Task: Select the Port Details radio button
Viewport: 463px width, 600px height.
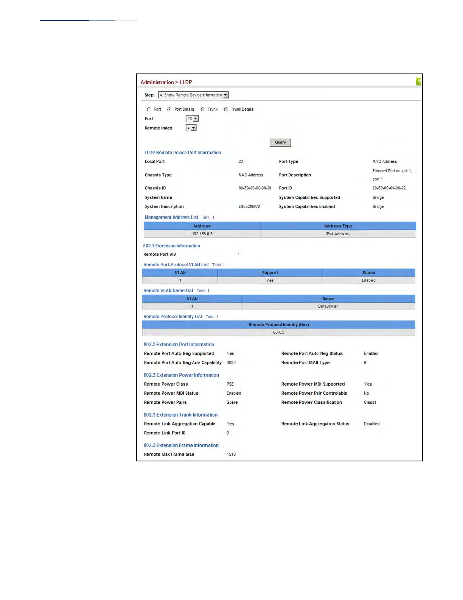Action: 169,109
